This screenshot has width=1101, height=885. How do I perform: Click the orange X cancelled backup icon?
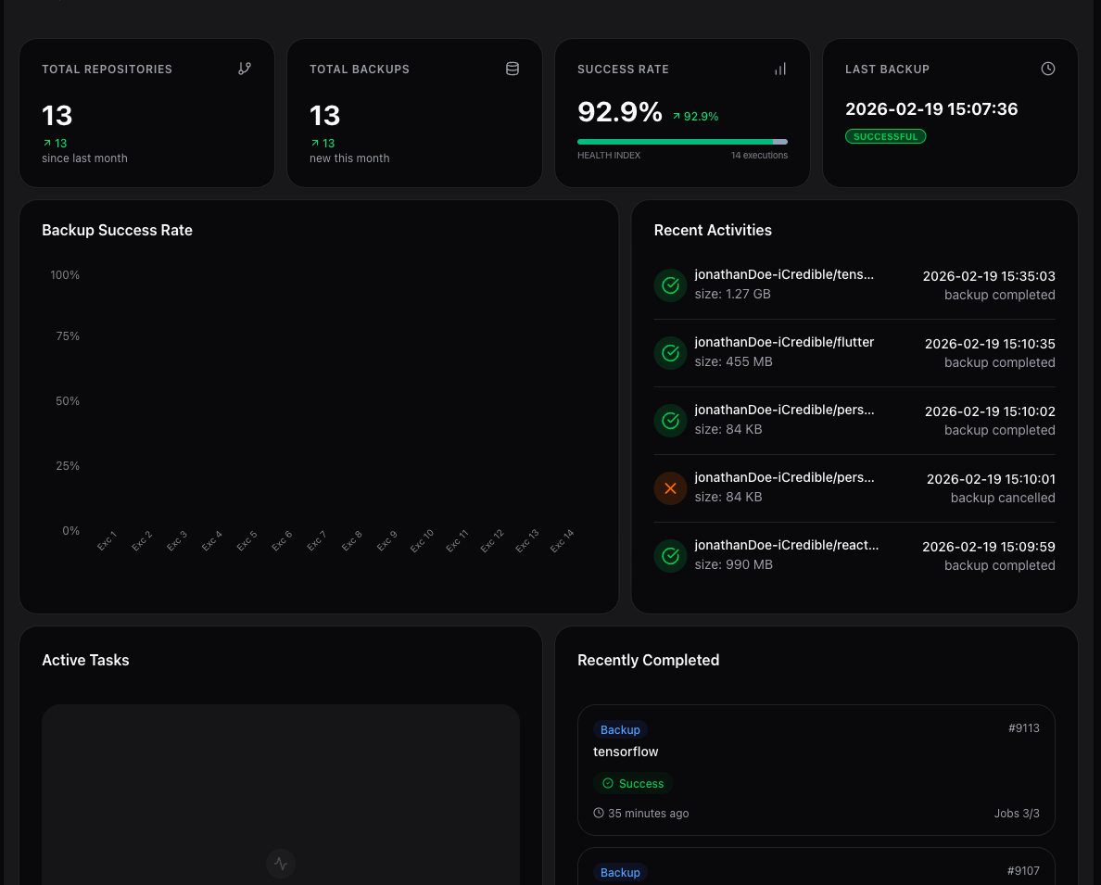[671, 488]
